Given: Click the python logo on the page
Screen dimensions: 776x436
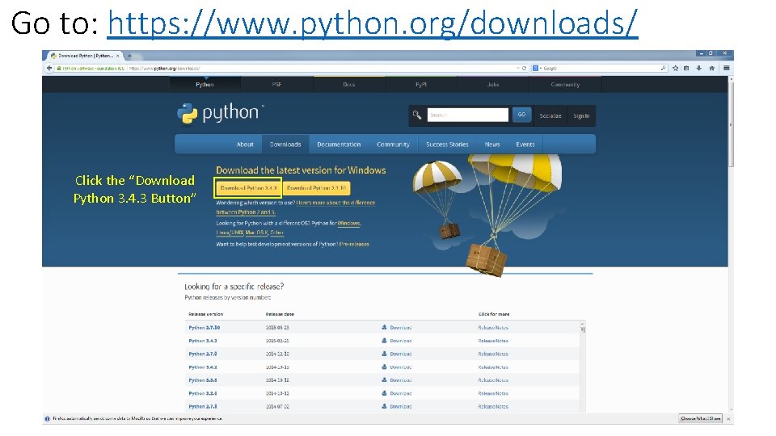Looking at the screenshot, I should [219, 113].
